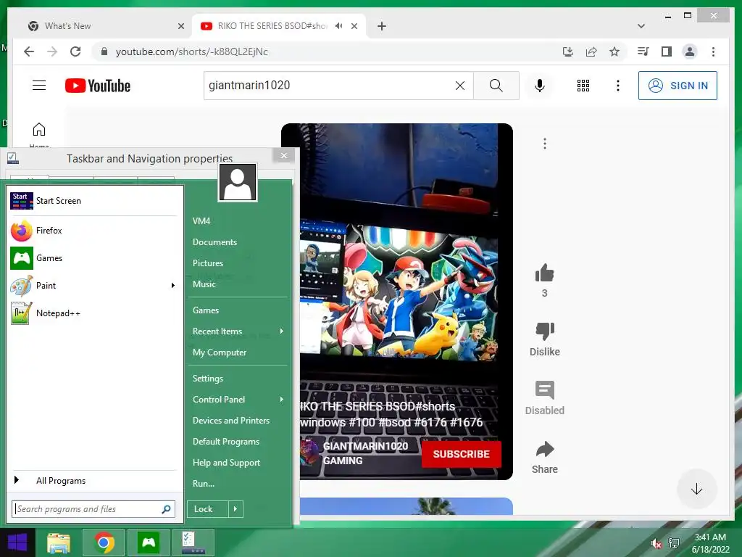The image size is (742, 557).
Task: Click the start menu user picture
Action: (238, 182)
